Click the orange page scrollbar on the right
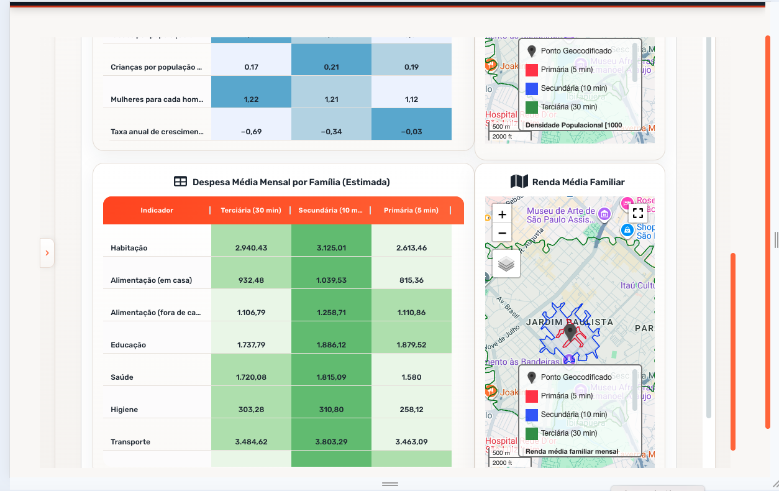 tap(768, 232)
